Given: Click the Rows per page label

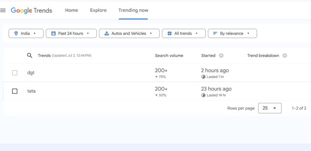Looking at the screenshot, I should tap(241, 108).
